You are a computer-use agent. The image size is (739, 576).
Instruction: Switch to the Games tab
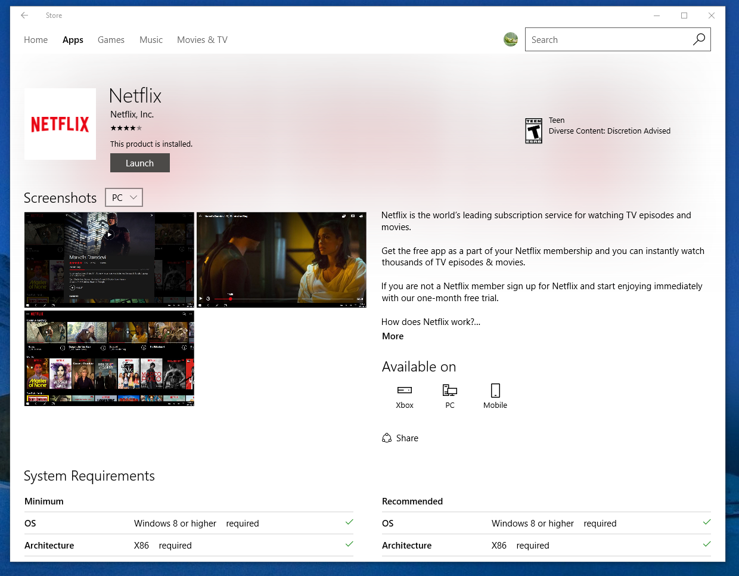point(111,39)
